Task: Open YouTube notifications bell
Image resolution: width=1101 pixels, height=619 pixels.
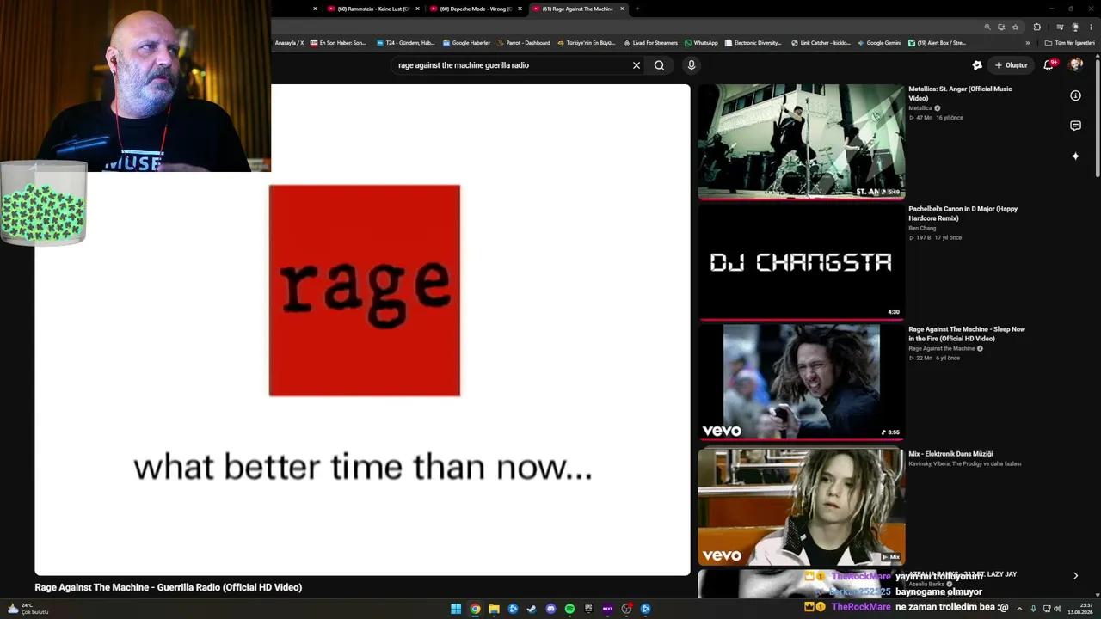Action: 1049,65
